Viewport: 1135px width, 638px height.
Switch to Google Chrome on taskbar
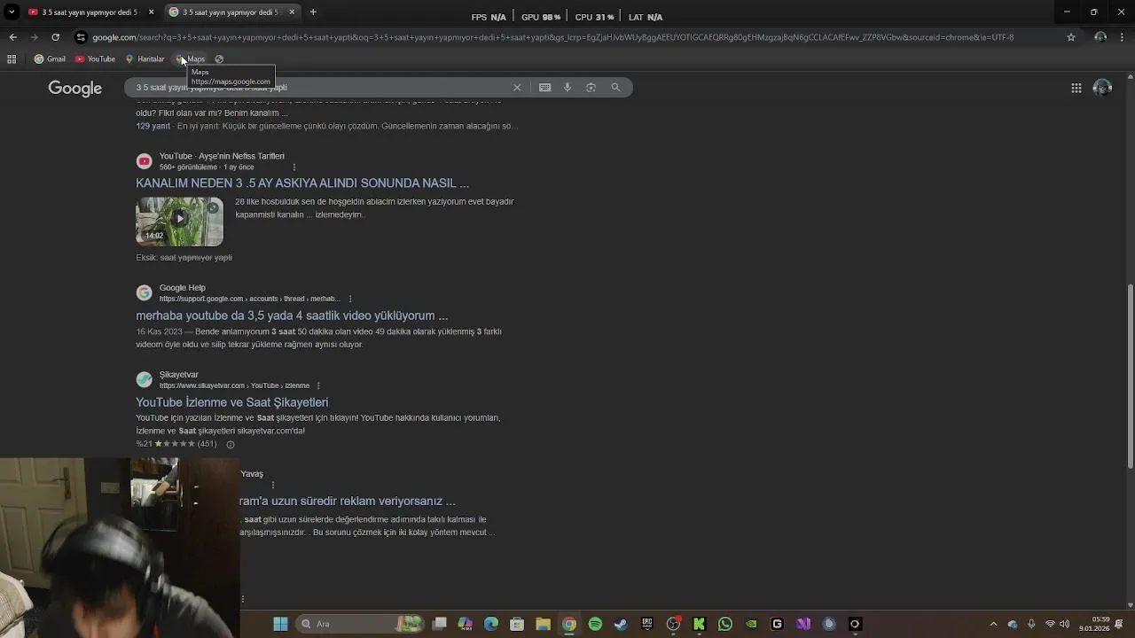(569, 624)
